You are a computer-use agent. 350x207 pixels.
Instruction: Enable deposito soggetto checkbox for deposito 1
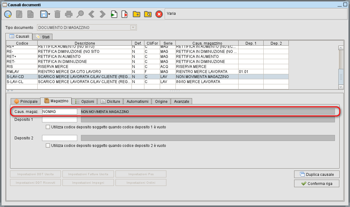(x=48, y=127)
